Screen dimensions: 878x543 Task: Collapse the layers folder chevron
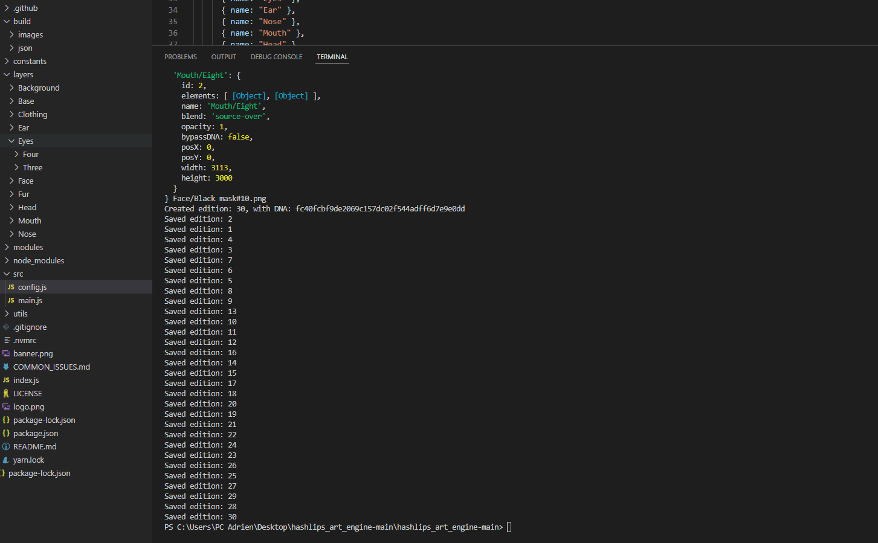tap(7, 74)
